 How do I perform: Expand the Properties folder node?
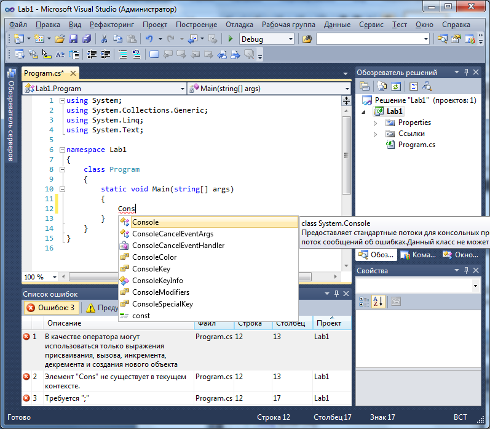click(375, 123)
